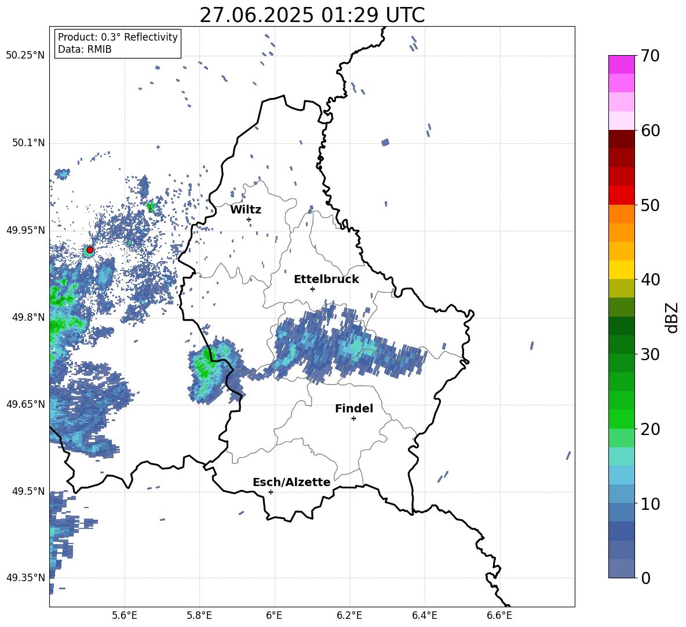The height and width of the screenshot is (627, 686).
Task: Click the 20 colorbar tick value
Action: (650, 429)
